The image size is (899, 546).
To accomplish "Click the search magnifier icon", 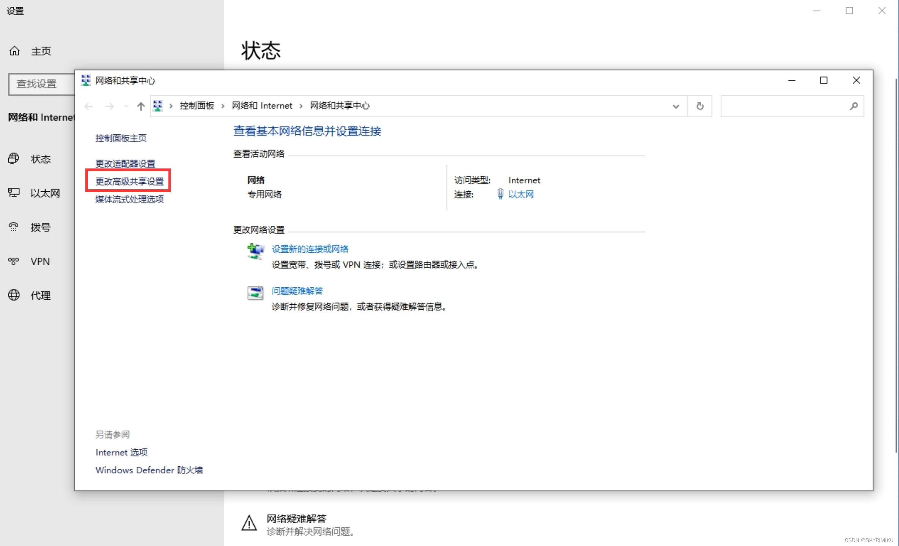I will point(854,106).
